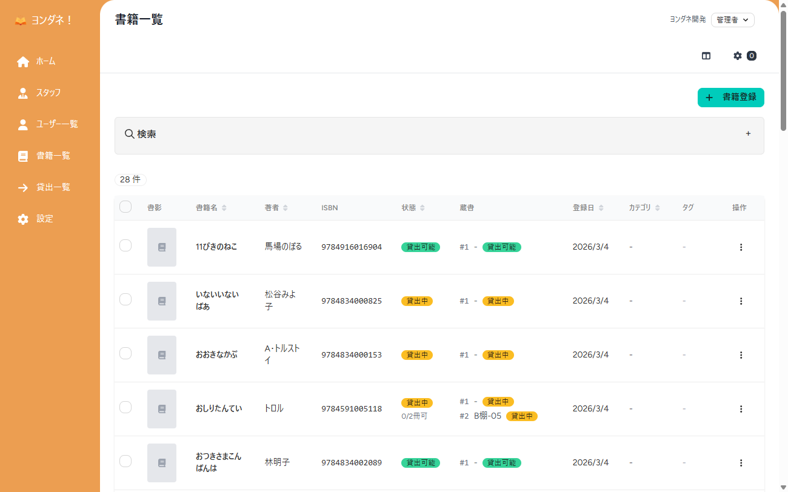Select the いないいないばあ row checkbox
Screen dimensions: 788x492
click(x=125, y=299)
